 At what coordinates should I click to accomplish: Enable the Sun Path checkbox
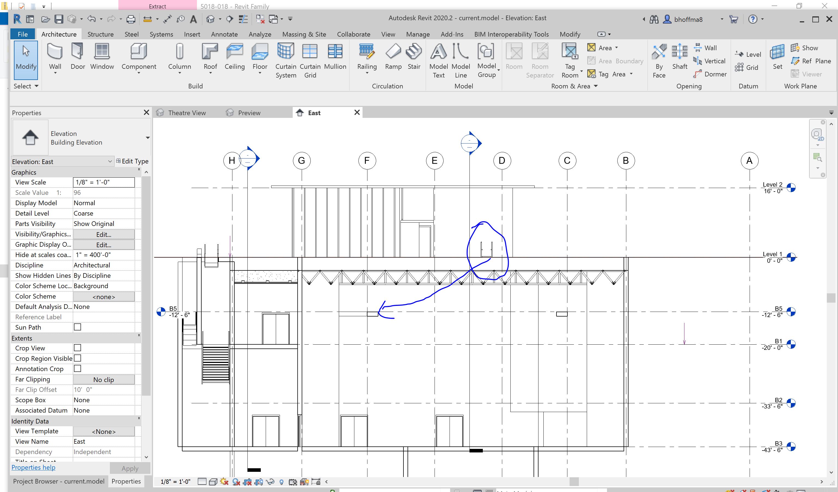[x=77, y=327]
